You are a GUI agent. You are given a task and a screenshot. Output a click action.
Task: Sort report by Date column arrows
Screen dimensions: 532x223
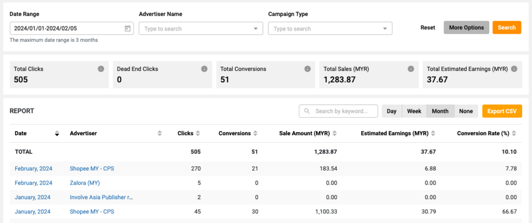click(x=57, y=134)
